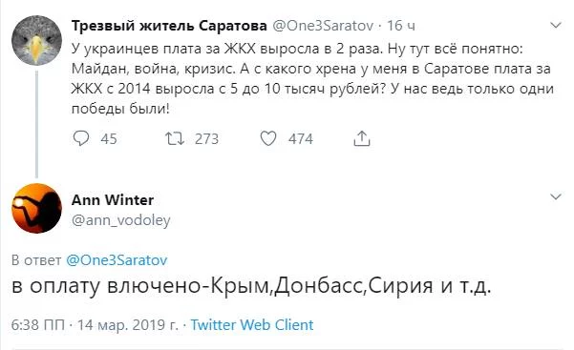View the 474 likes count

tap(301, 139)
